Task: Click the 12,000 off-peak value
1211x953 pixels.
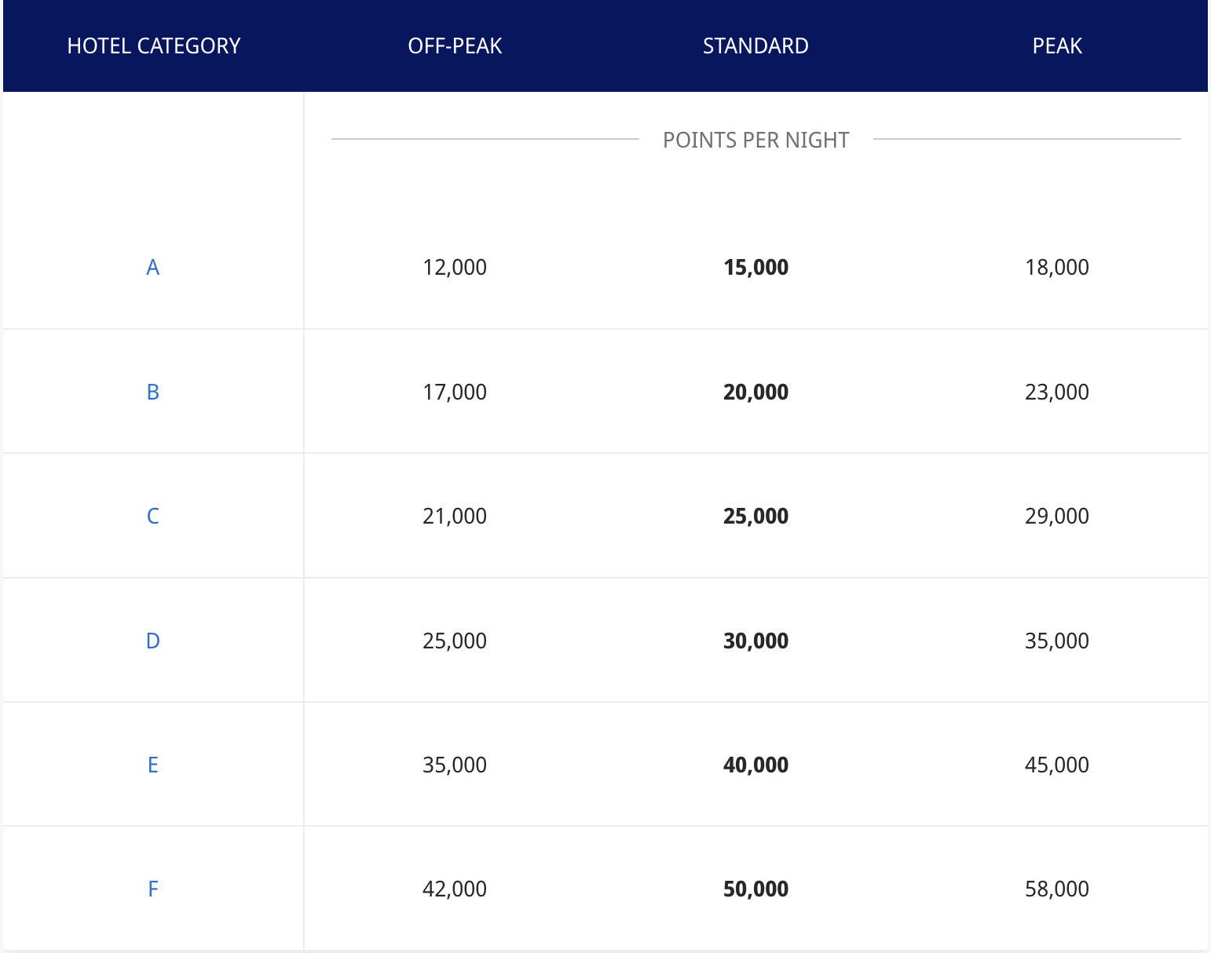Action: 455,267
